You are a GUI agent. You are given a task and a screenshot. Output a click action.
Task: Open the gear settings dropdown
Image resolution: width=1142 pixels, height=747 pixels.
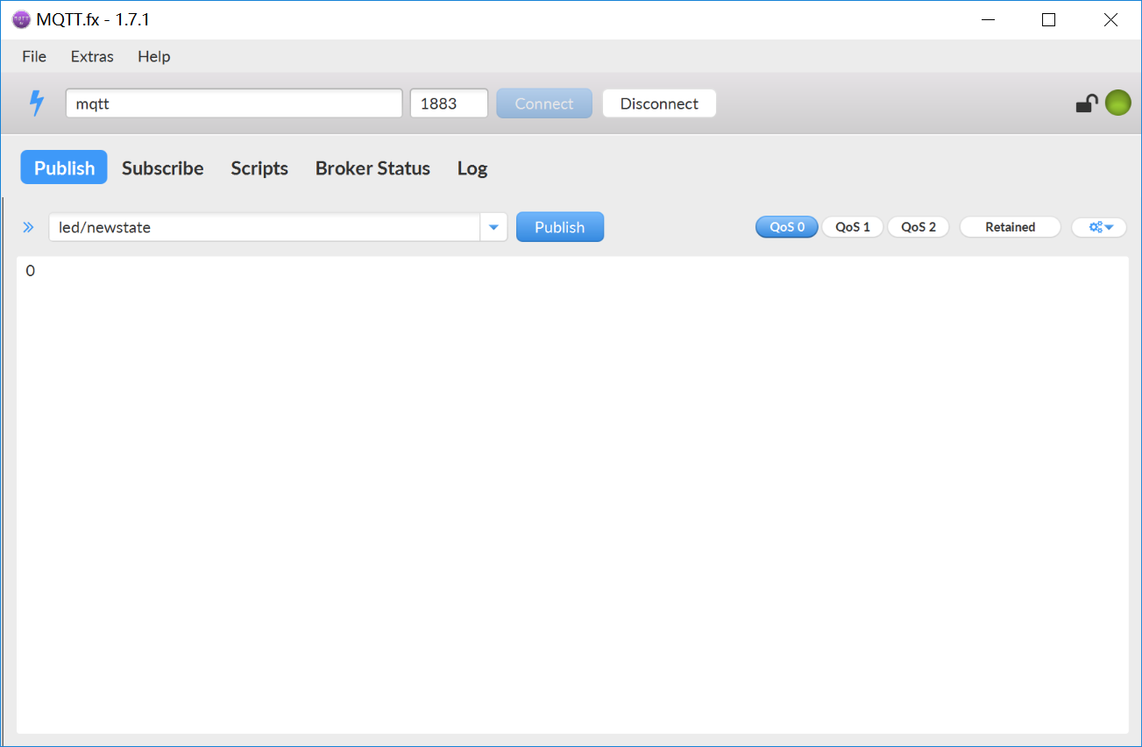(1099, 227)
